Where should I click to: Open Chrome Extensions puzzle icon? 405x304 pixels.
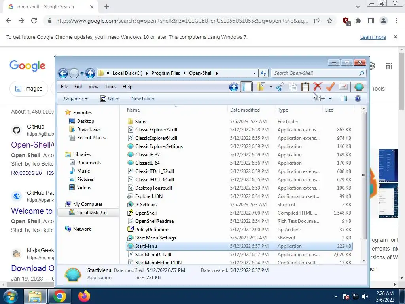point(358,21)
